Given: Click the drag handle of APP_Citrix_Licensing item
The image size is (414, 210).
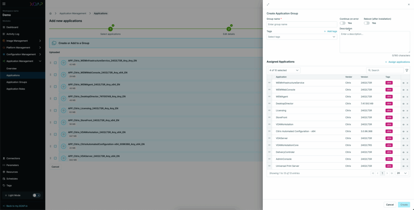Looking at the screenshot, I should click(51, 110).
